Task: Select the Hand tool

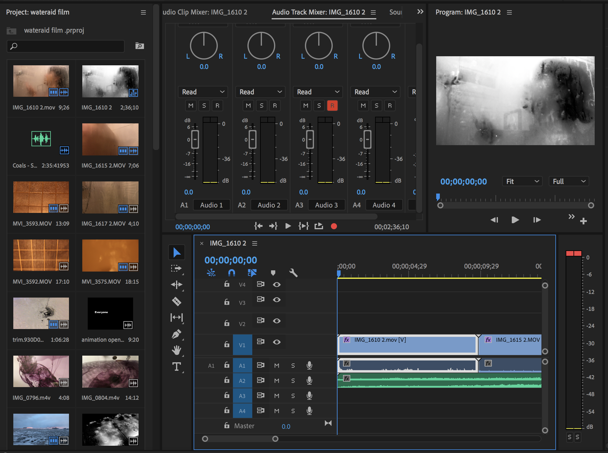Action: pyautogui.click(x=176, y=350)
